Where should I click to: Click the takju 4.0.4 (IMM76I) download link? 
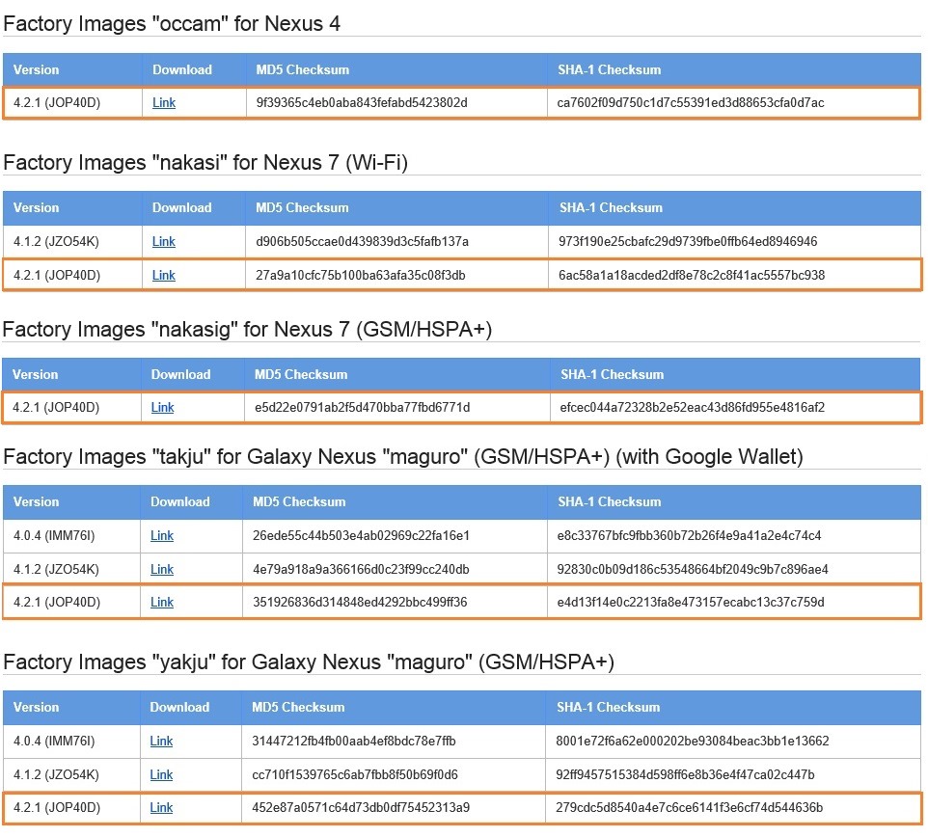162,536
